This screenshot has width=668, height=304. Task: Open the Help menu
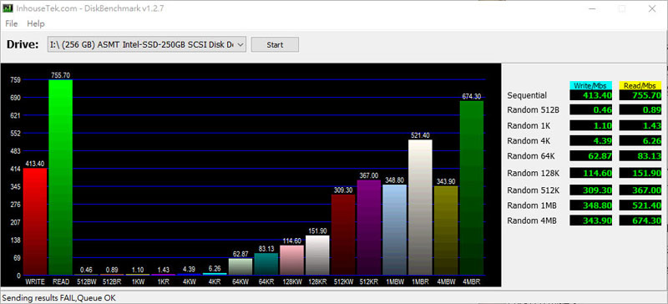36,23
